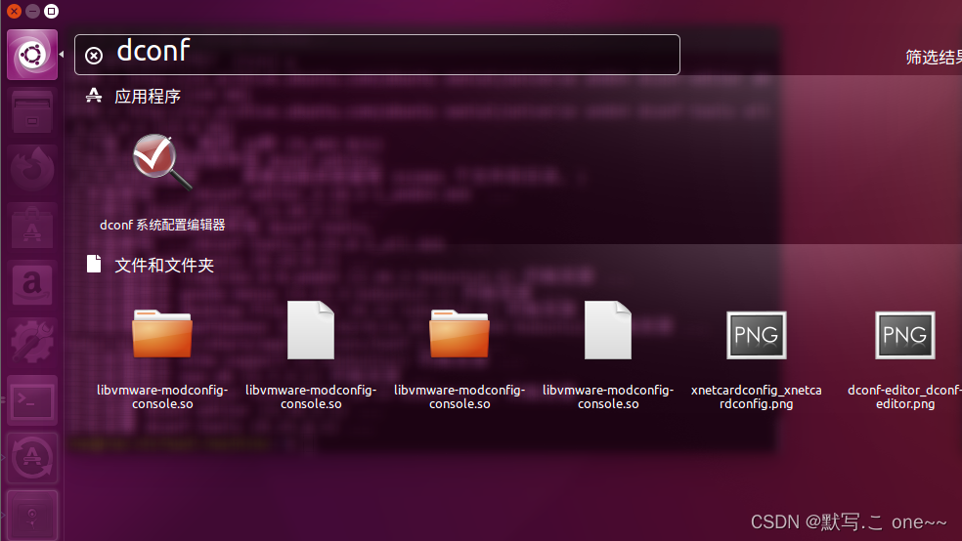Clear the dconf search query

click(94, 56)
